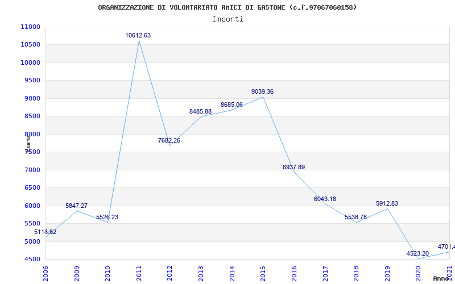Click the 5500 y-axis tick
This screenshot has height=284, width=455.
32,223
